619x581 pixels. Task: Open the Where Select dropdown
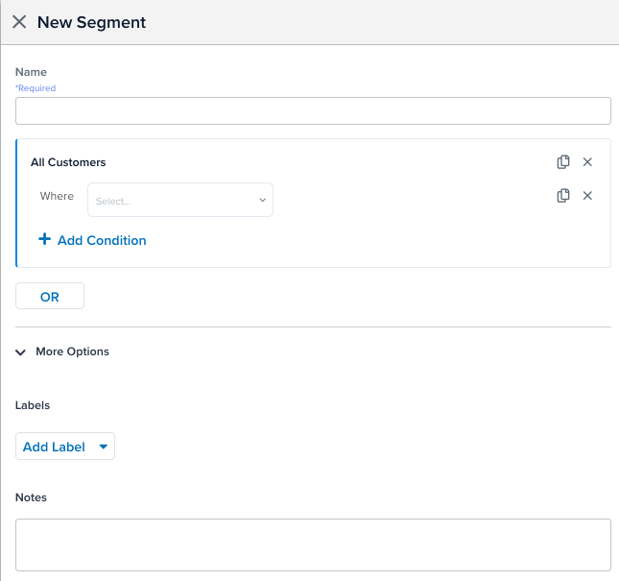point(180,200)
